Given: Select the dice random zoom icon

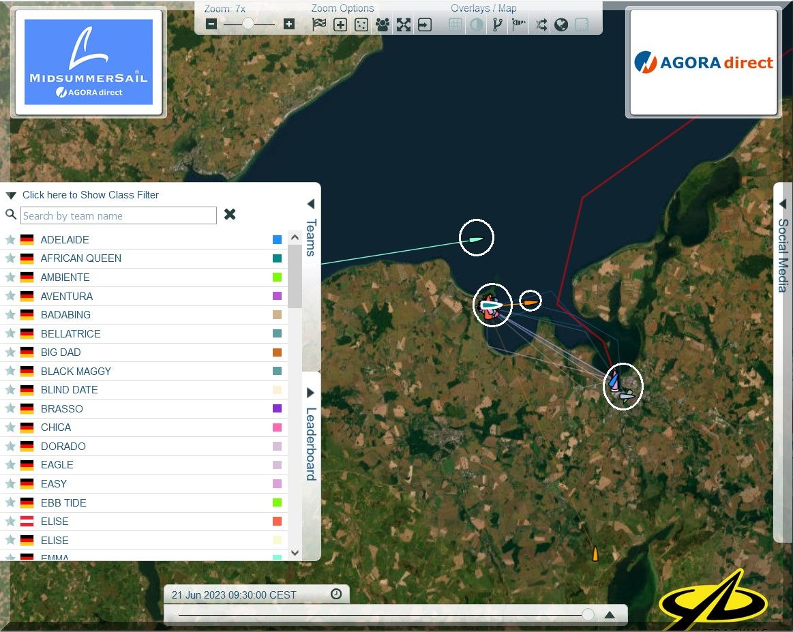Looking at the screenshot, I should (361, 25).
